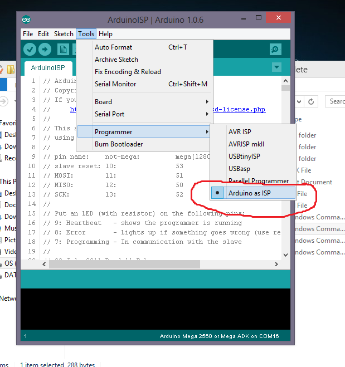Select AVR ISP programmer
The image size is (345, 367).
(253, 132)
